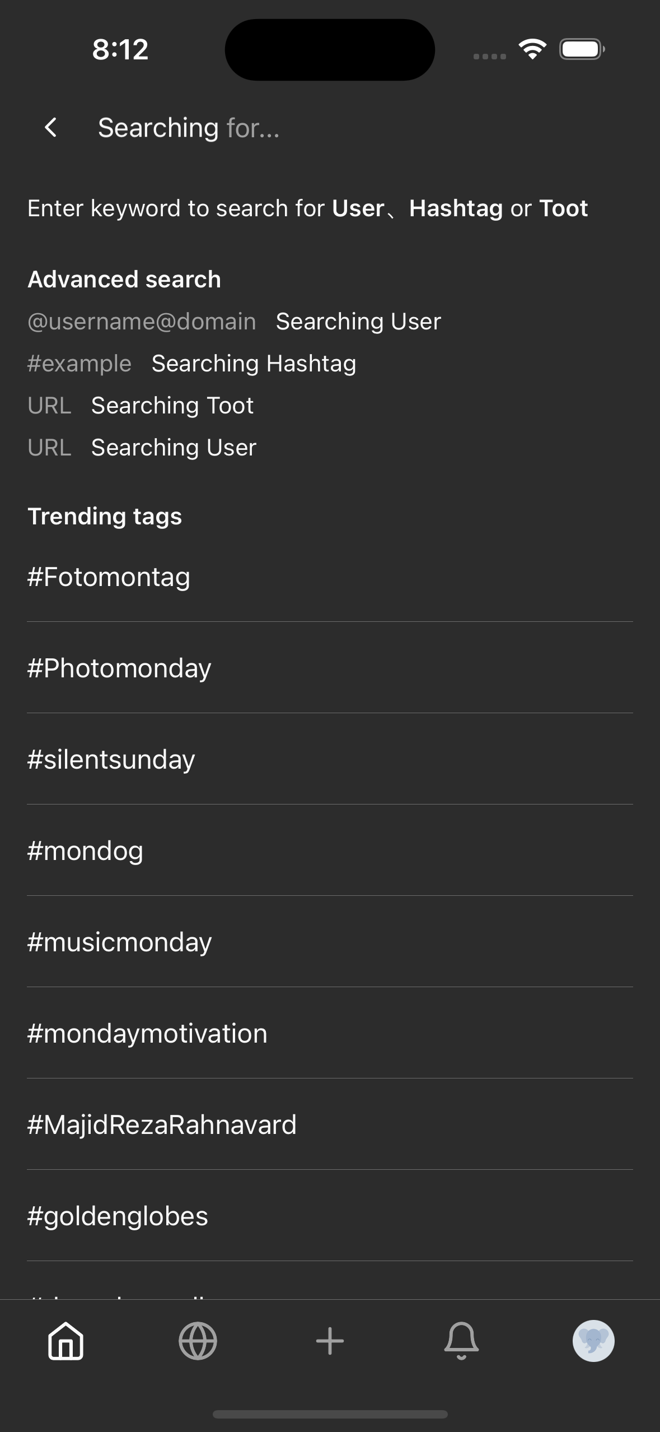View the #goldenglobes trending tag
Screen dimensions: 660x1432
118,1216
